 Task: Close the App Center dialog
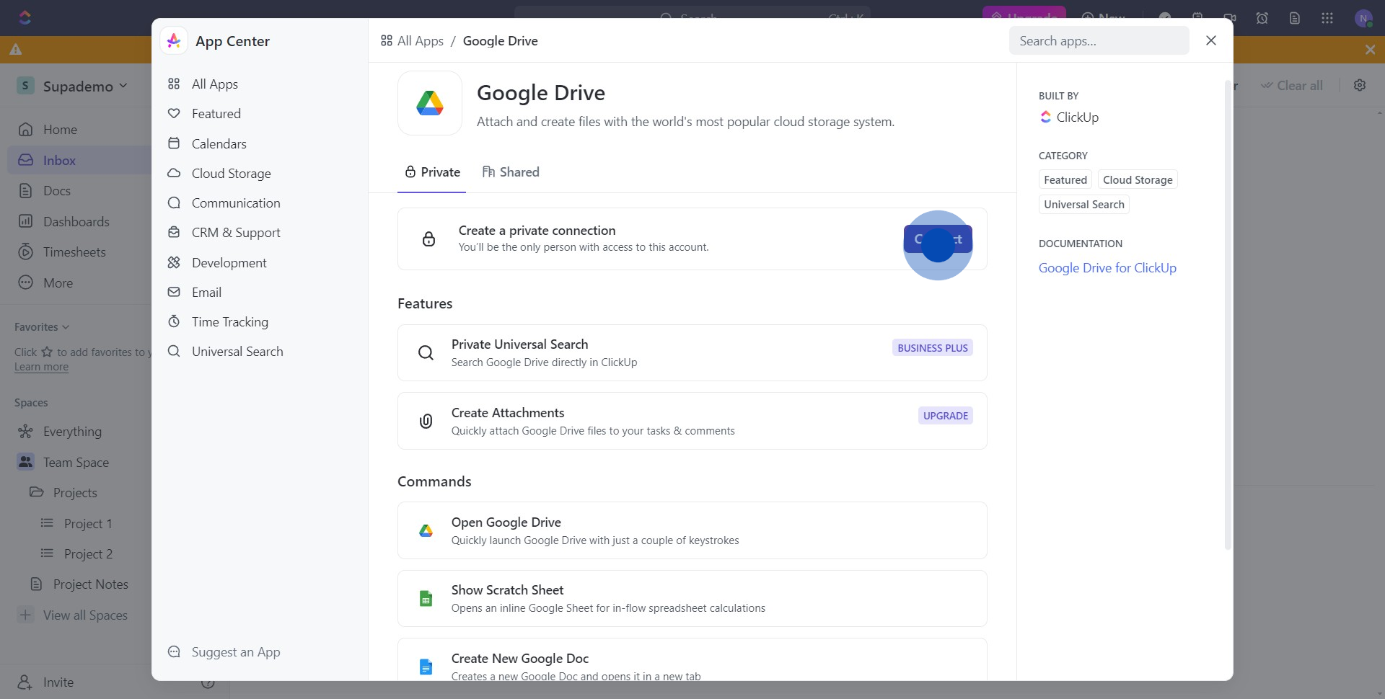coord(1210,41)
